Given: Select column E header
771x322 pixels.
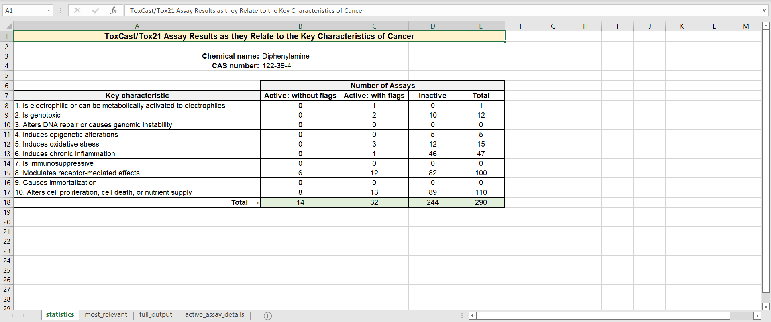Looking at the screenshot, I should point(481,26).
